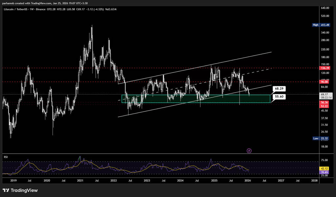Click the purple lightning bolt event icon
The height and width of the screenshot is (197, 336).
249,150
